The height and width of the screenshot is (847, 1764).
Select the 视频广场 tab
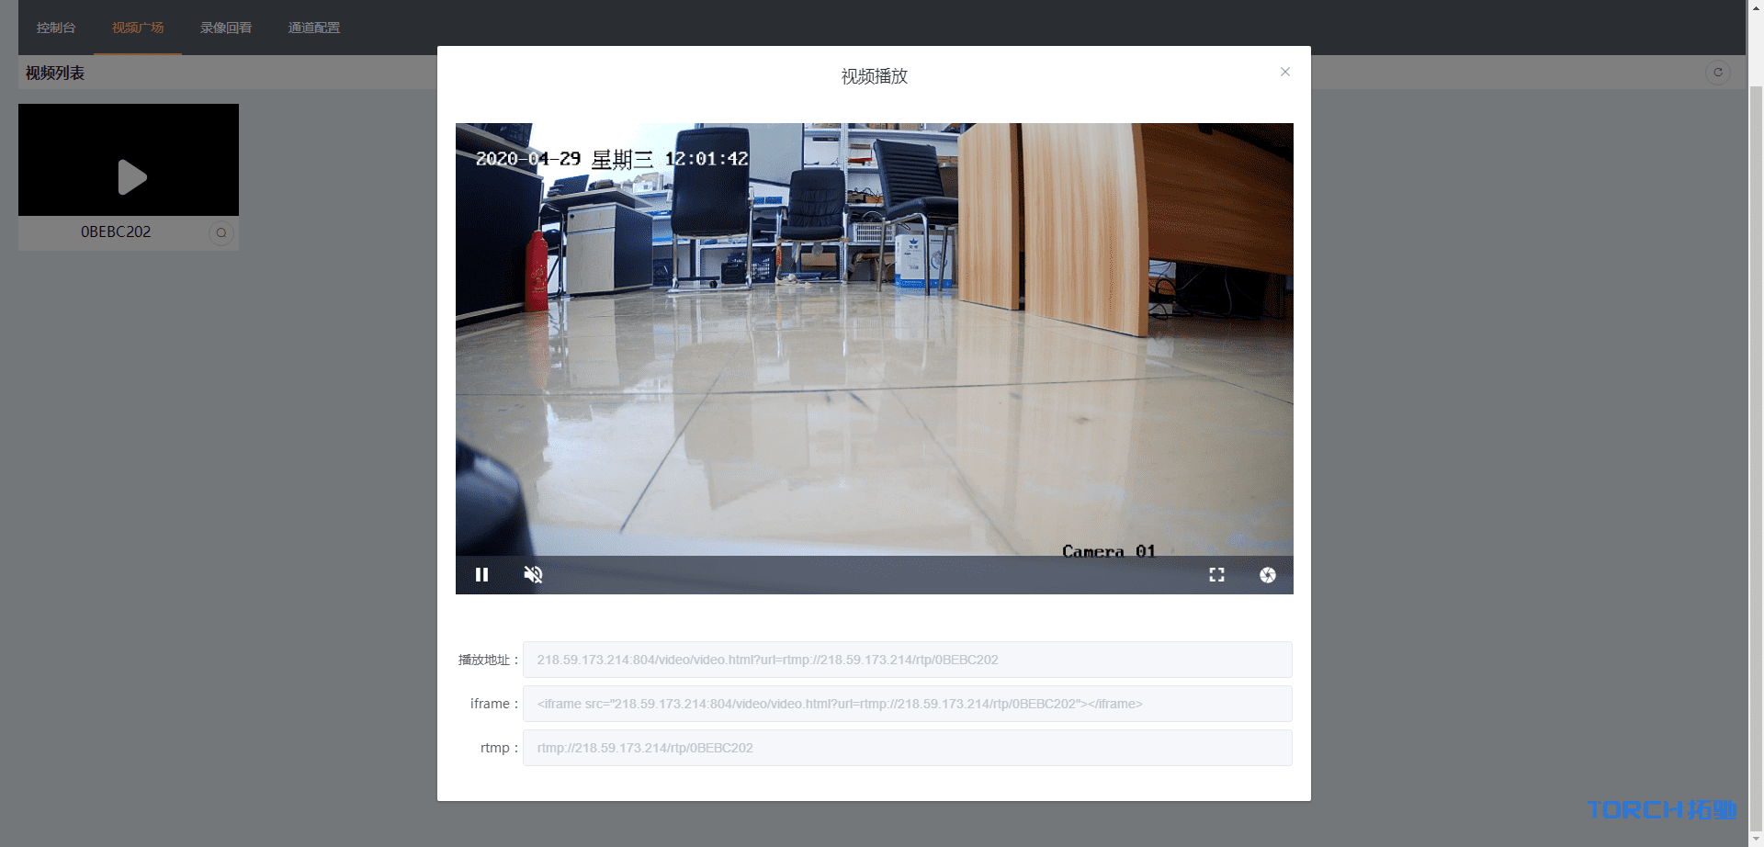tap(137, 28)
